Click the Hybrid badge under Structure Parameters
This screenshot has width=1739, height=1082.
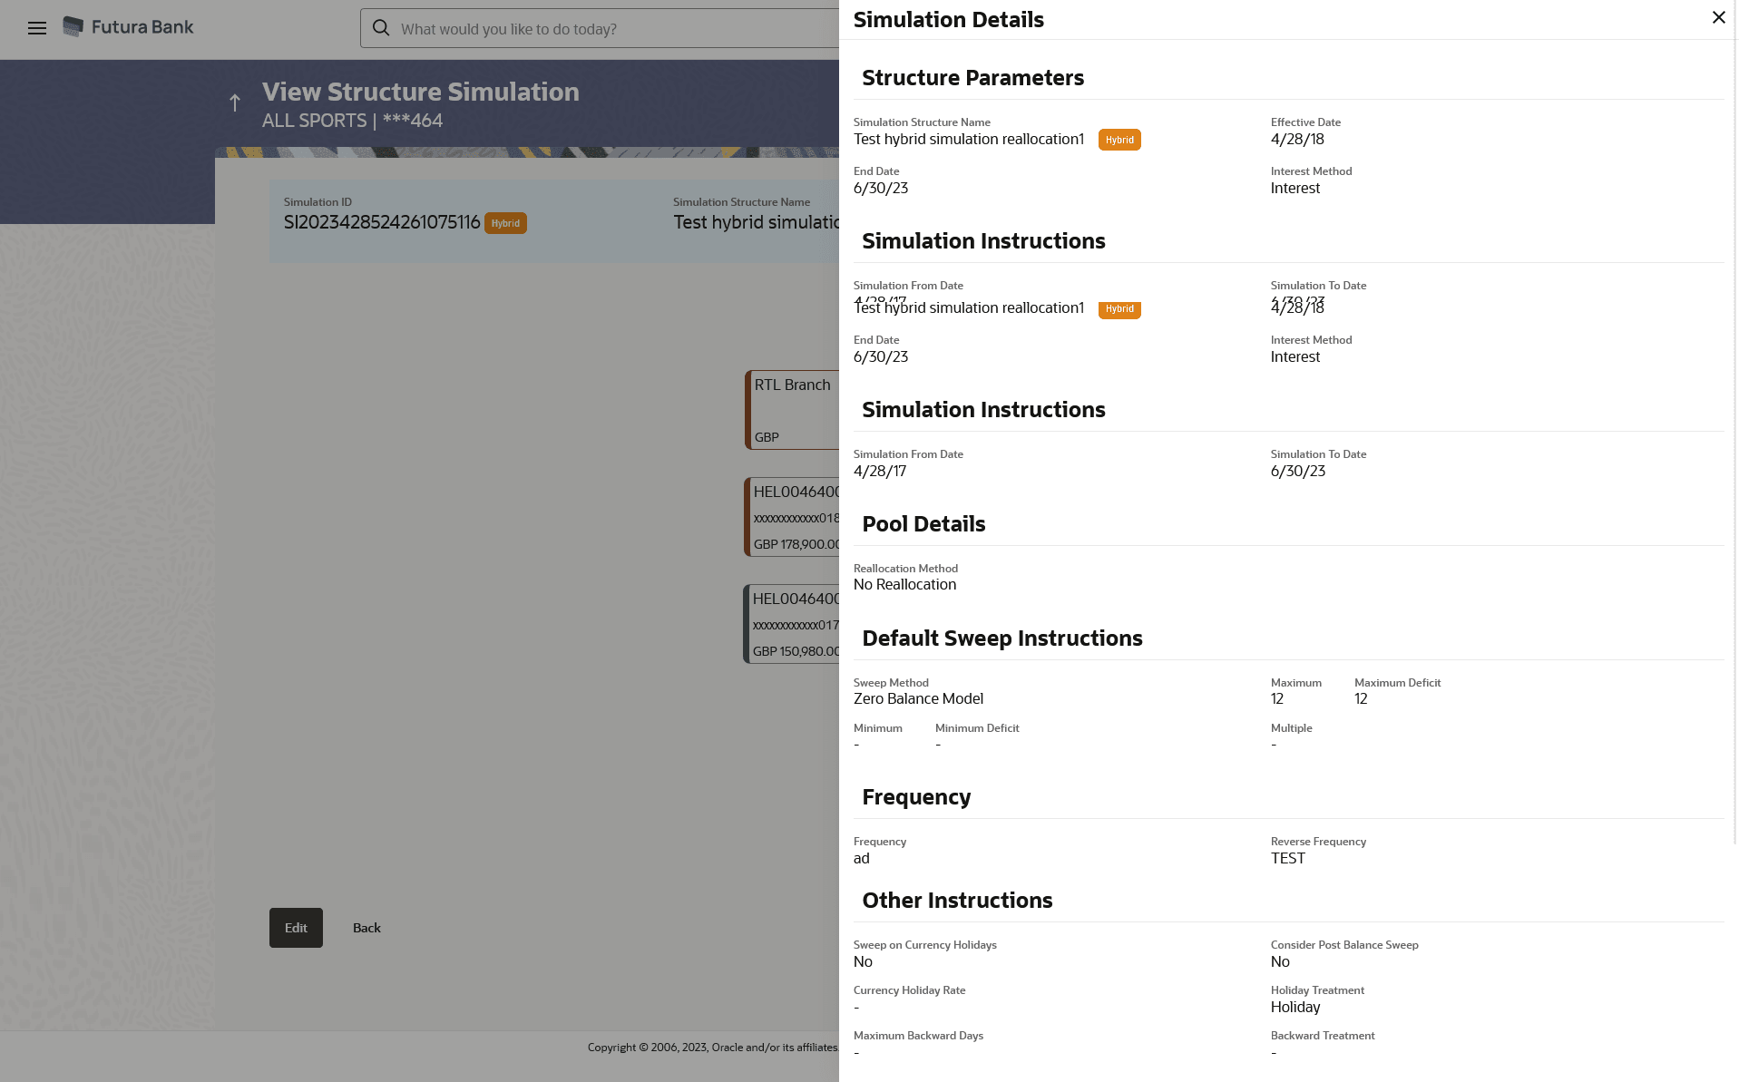(1119, 140)
